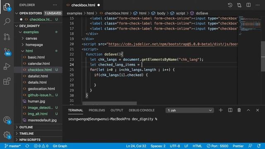This screenshot has width=265, height=149.
Task: Click the terminal prompt input line
Action: (113, 119)
